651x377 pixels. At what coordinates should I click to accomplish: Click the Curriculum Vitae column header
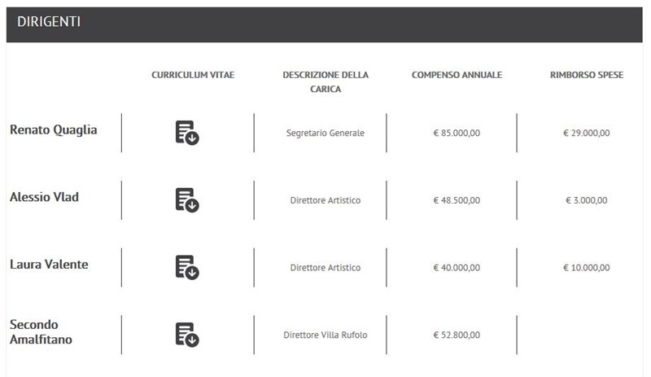[x=193, y=75]
